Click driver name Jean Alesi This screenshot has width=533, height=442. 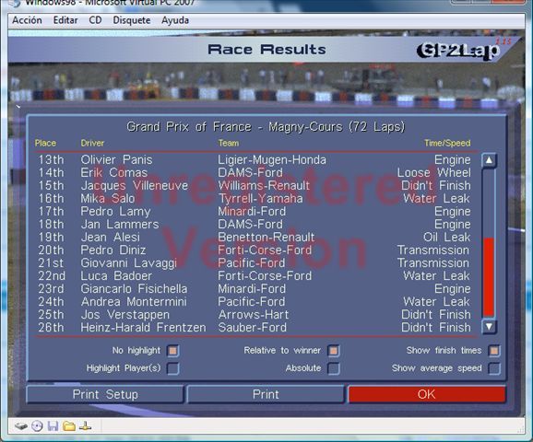pos(110,237)
